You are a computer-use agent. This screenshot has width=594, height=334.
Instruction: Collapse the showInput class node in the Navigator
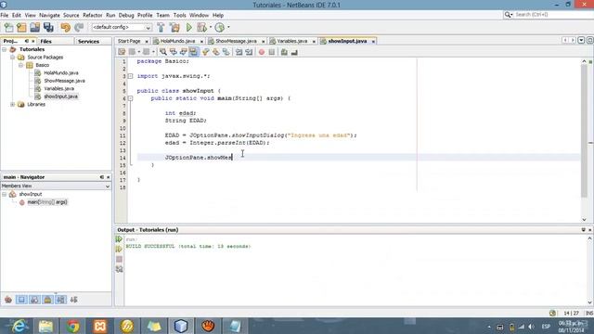[x=4, y=194]
